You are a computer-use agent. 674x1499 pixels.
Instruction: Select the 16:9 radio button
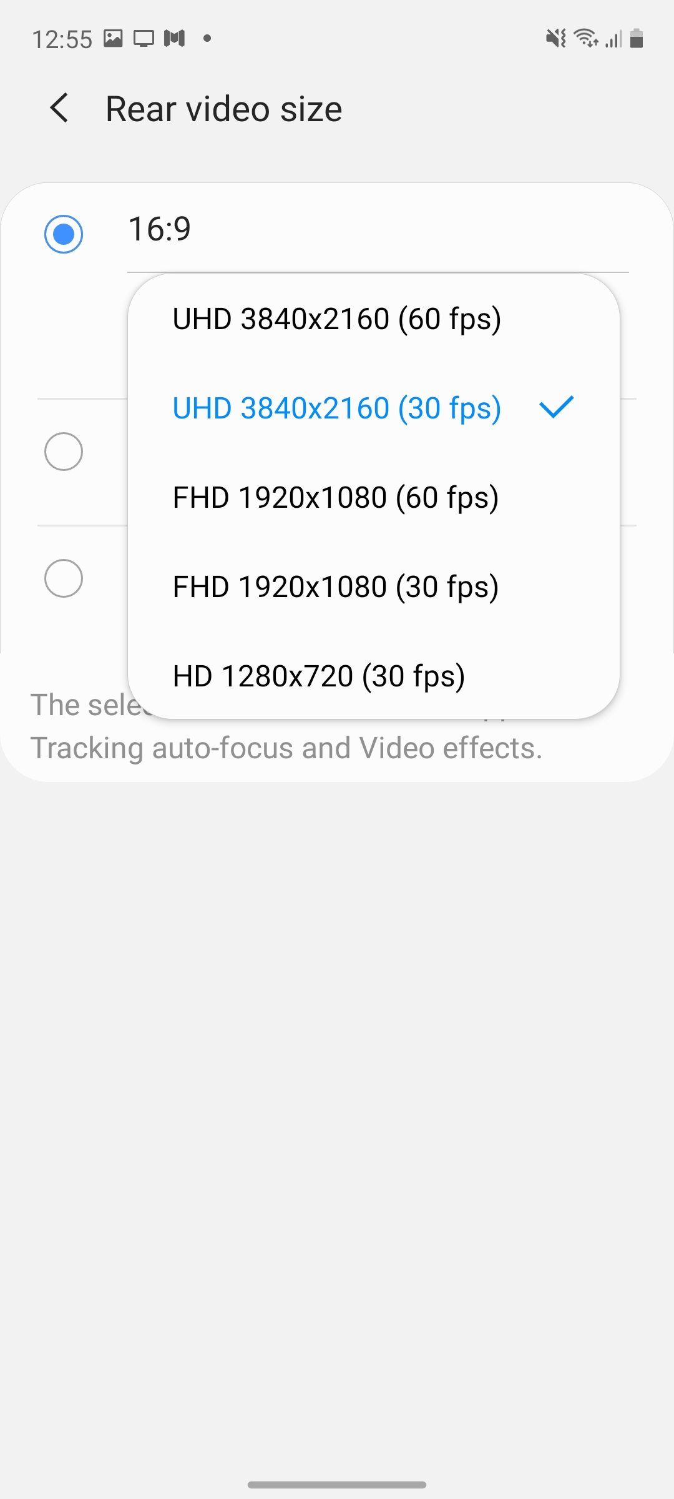tap(64, 234)
